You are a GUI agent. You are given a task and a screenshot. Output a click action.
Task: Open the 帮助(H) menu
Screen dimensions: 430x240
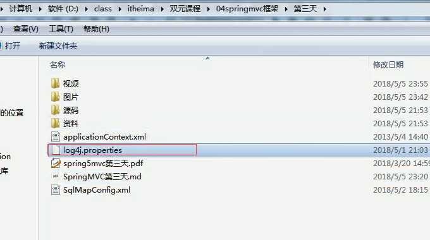[96, 29]
